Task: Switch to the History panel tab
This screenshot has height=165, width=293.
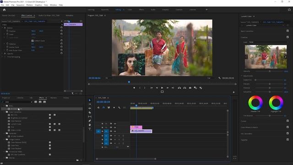Action: (66, 98)
